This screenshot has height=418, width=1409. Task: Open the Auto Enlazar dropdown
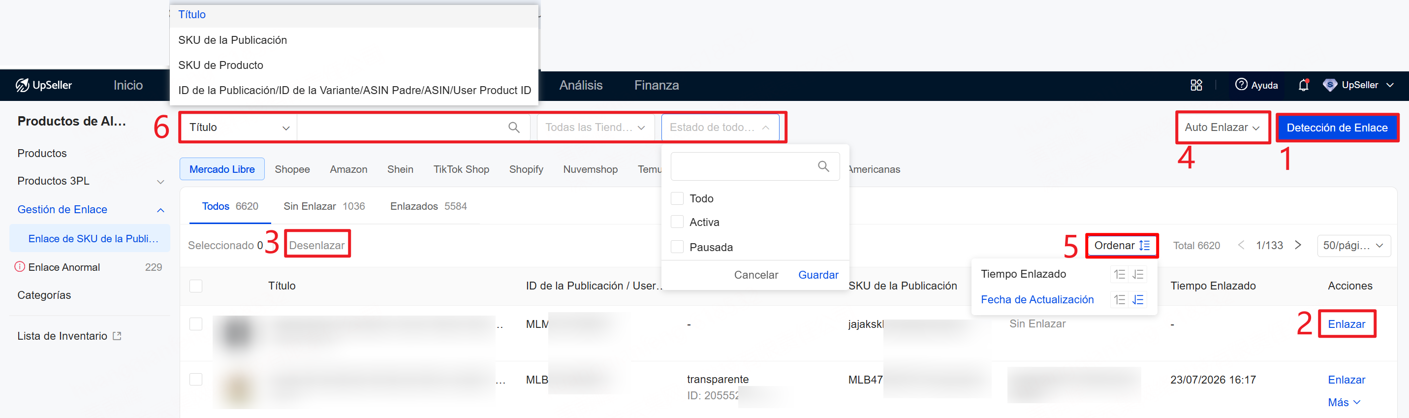(1222, 128)
